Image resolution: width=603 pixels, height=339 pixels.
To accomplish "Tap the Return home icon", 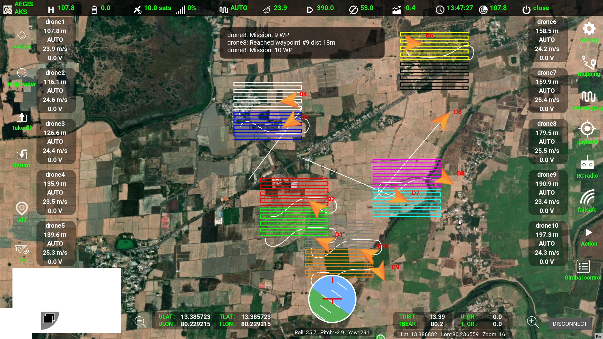I will [x=22, y=155].
